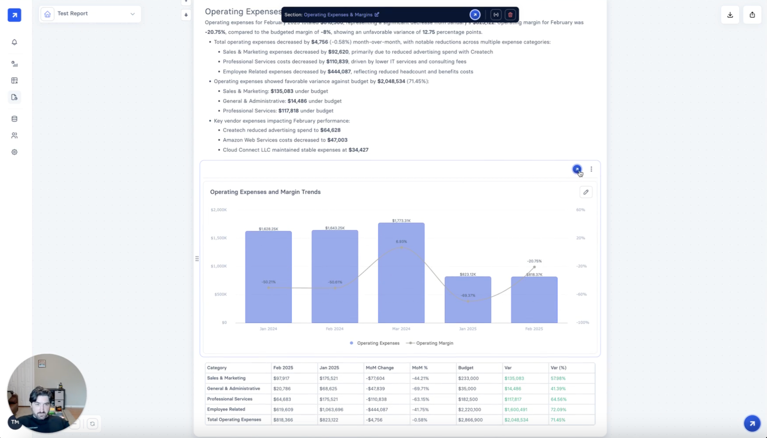The height and width of the screenshot is (438, 767).
Task: Open the database icon in sidebar
Action: pyautogui.click(x=14, y=119)
